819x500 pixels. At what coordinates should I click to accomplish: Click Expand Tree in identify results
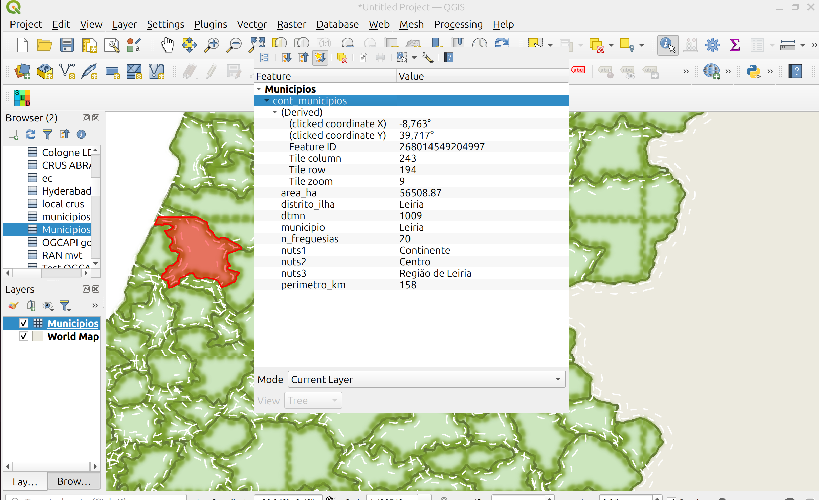tap(286, 58)
